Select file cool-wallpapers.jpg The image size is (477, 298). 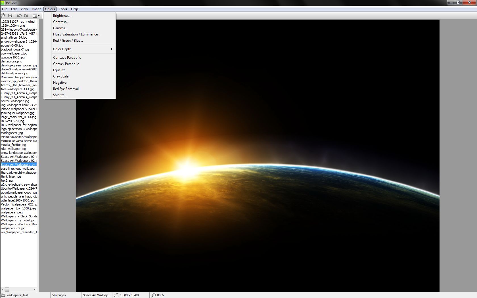click(14, 53)
